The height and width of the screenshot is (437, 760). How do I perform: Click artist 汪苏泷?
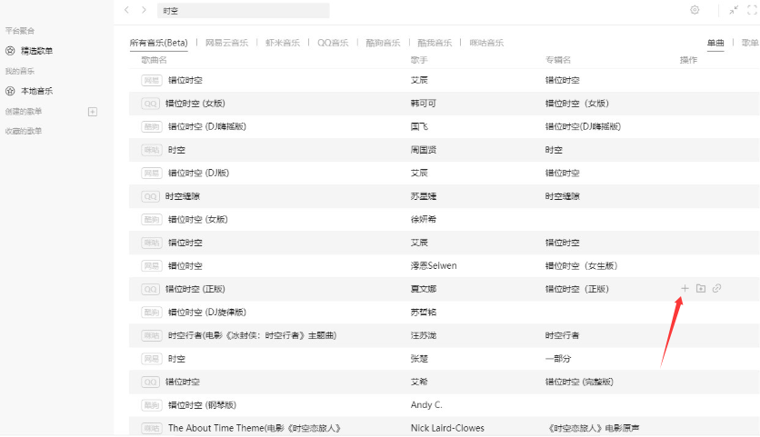[423, 335]
